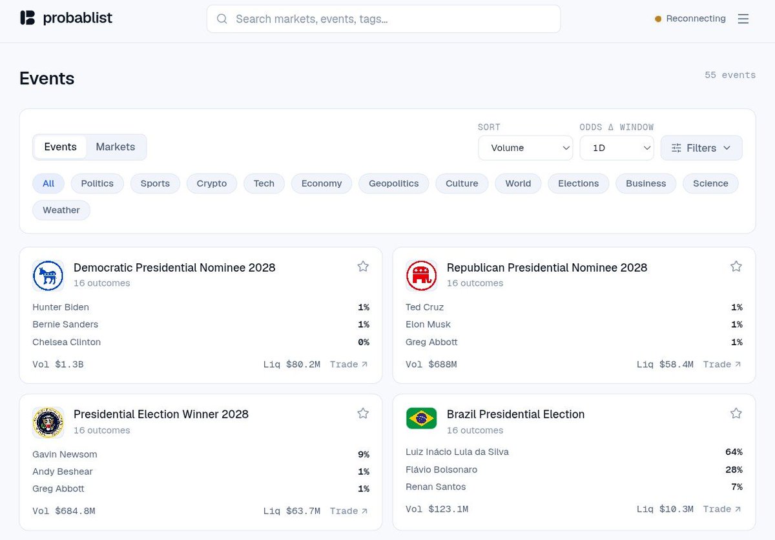Filter by the Culture chip

462,183
